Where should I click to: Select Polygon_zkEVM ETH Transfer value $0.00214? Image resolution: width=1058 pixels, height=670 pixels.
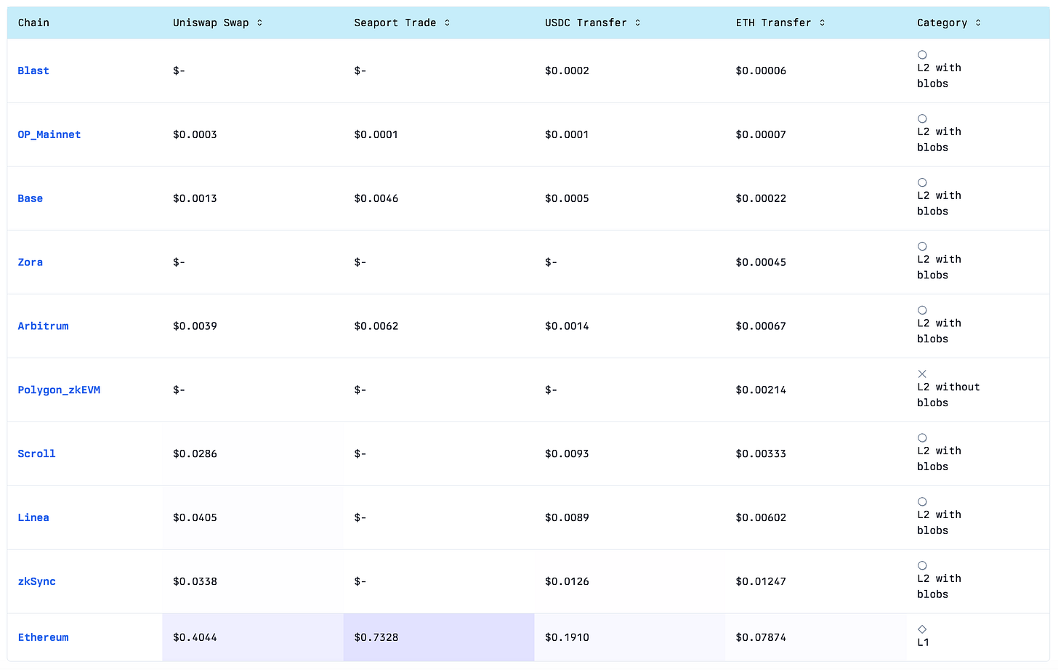[x=761, y=390]
